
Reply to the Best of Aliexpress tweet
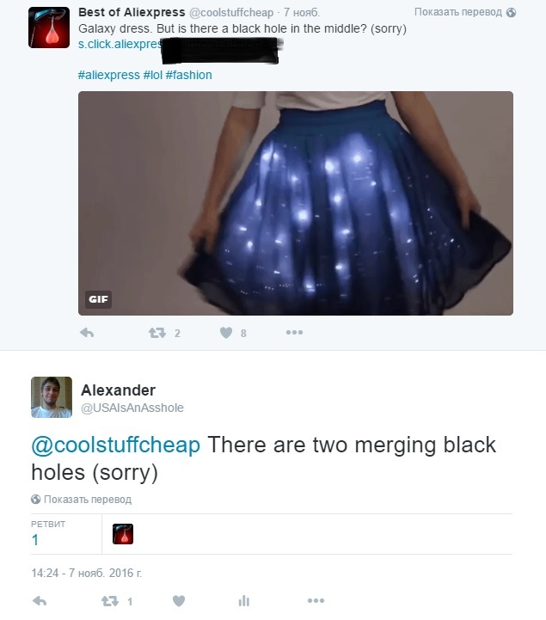coord(87,333)
